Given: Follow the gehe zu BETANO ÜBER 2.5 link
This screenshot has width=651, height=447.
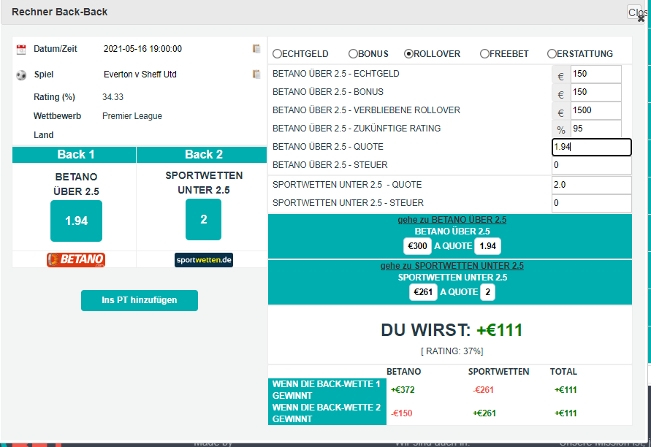Looking at the screenshot, I should pyautogui.click(x=452, y=220).
